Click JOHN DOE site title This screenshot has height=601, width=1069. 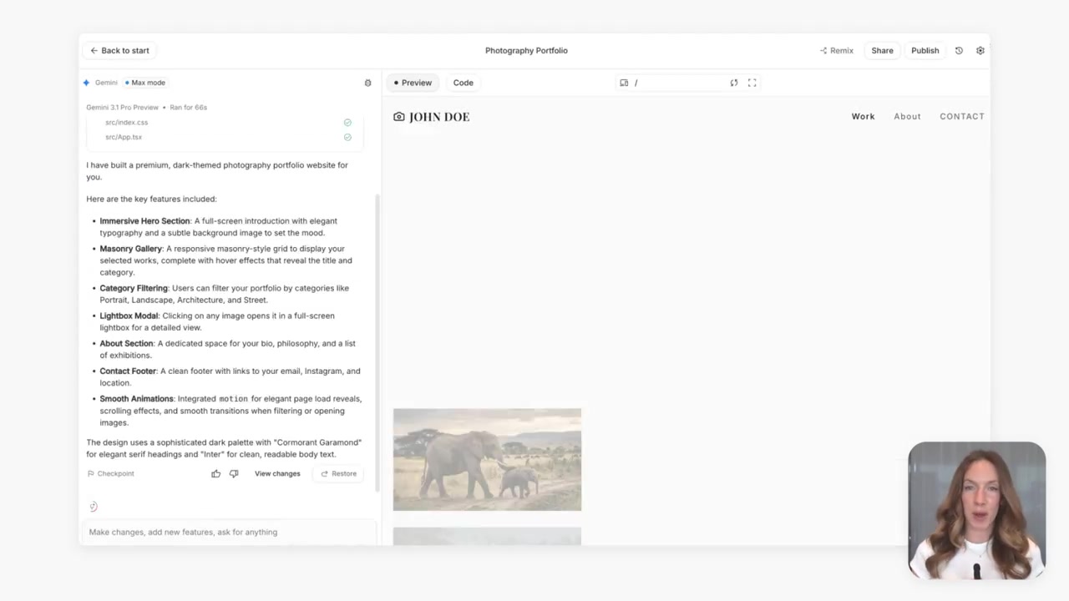[x=439, y=117]
